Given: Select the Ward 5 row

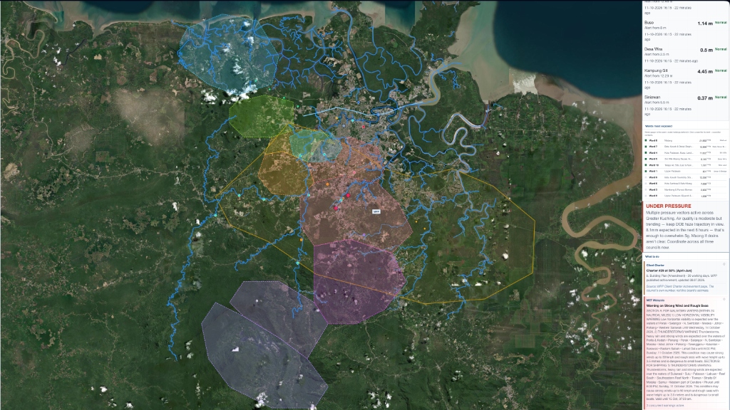Looking at the screenshot, I should point(686,159).
